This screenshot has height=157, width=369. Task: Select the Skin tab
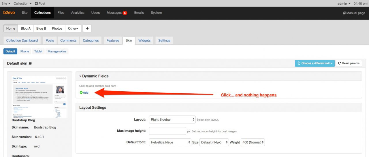coord(129,41)
